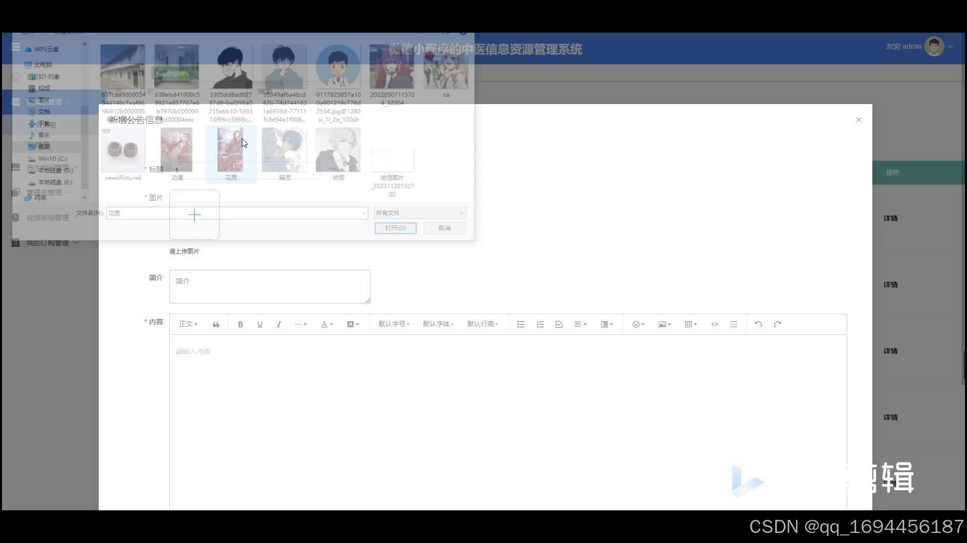
Task: Toggle bold formatting in editor toolbar
Action: (x=240, y=324)
